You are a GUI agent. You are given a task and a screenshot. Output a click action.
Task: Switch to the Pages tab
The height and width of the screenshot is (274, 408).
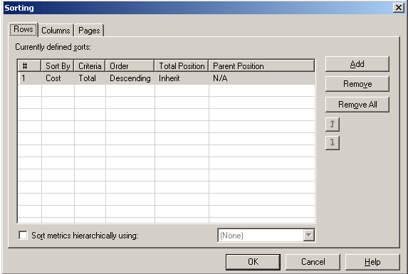(x=89, y=31)
